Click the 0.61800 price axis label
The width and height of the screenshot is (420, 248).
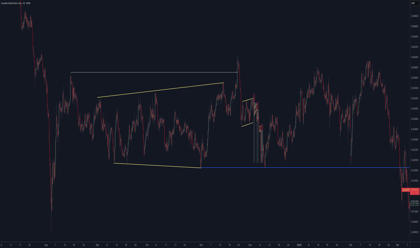click(415, 170)
